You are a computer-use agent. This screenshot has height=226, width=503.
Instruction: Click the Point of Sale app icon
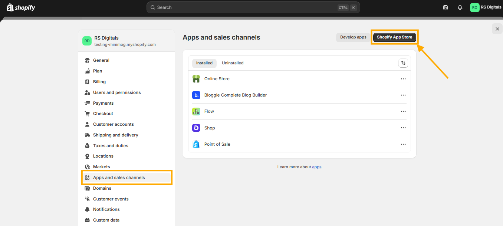tap(196, 144)
